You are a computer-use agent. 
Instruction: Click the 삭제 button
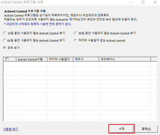coord(122,129)
